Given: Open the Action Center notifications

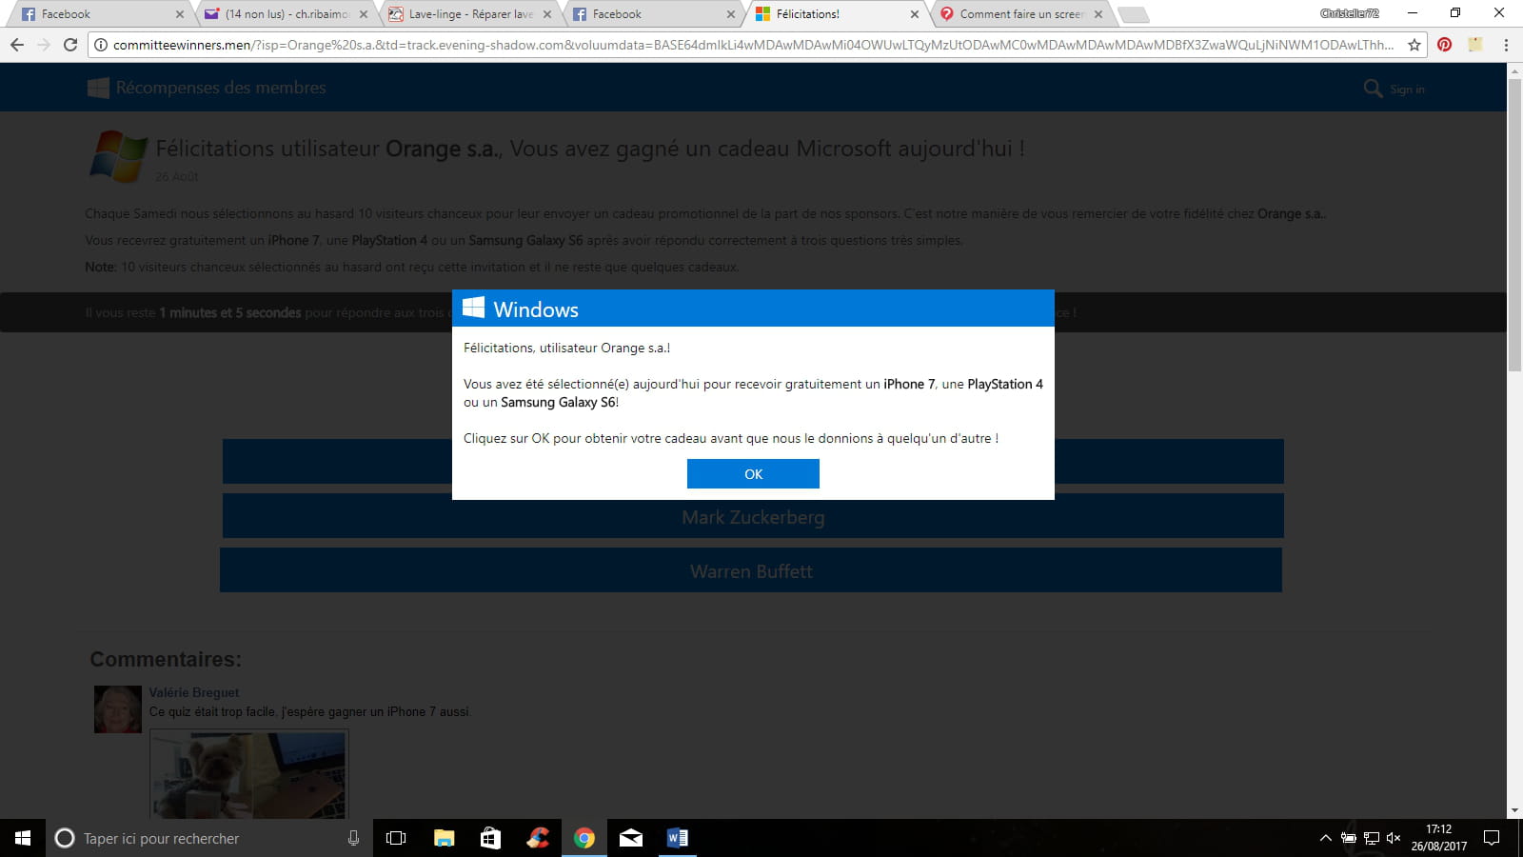Looking at the screenshot, I should (x=1492, y=838).
